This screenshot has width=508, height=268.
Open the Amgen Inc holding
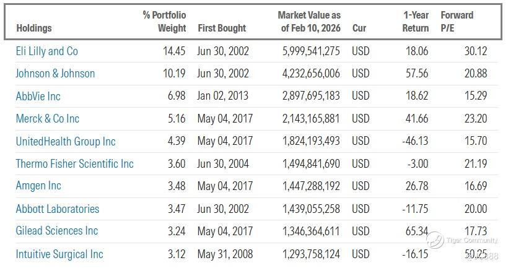38,186
